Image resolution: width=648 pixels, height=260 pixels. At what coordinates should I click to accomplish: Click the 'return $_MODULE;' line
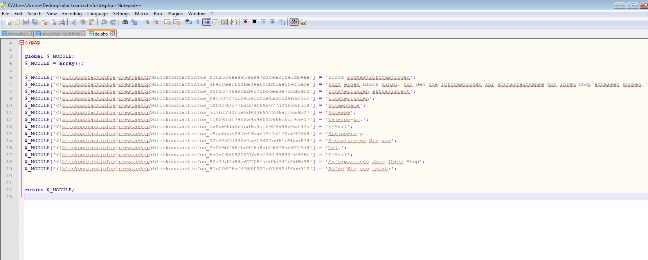point(49,190)
